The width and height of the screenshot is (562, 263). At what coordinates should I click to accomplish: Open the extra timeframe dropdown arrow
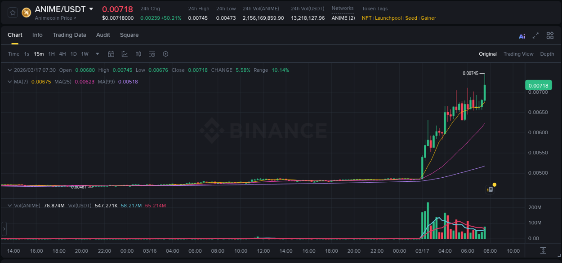tap(97, 54)
